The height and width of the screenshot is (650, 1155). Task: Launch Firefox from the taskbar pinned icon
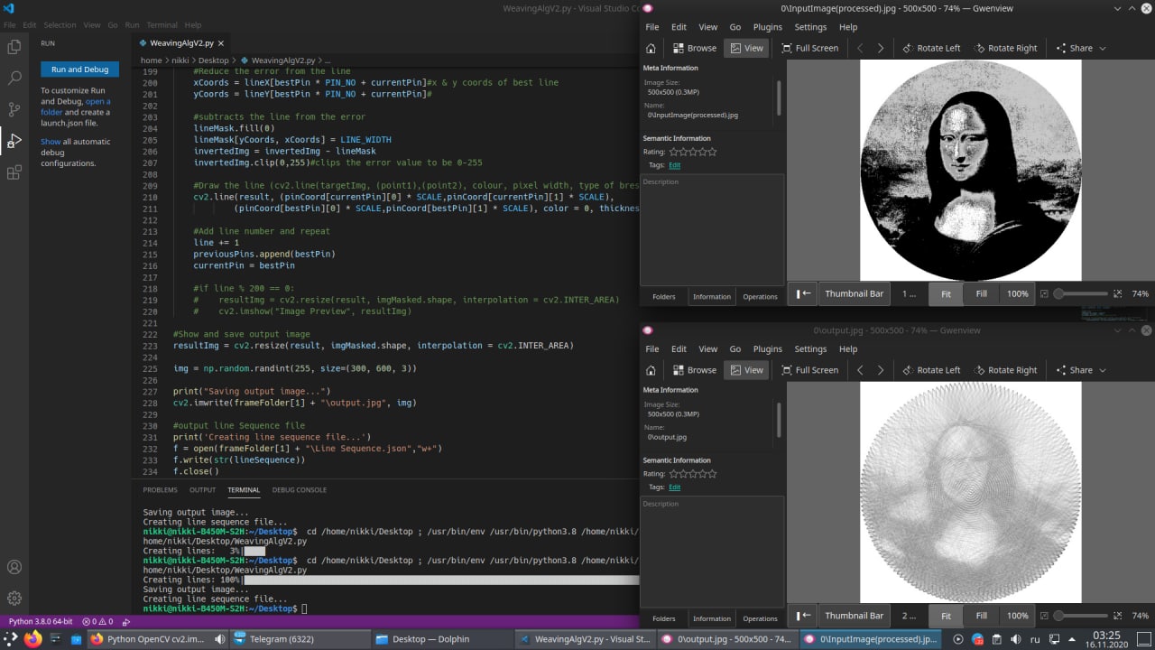tap(33, 639)
